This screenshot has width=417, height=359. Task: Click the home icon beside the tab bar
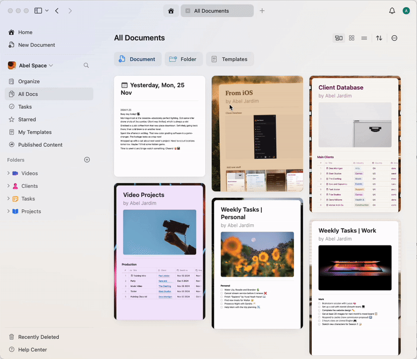coord(171,10)
